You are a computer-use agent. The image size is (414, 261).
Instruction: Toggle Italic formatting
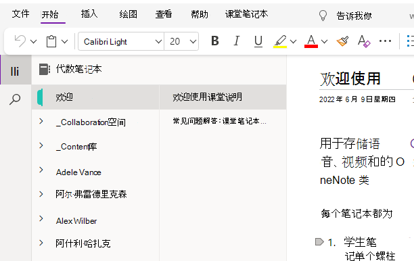[x=237, y=41]
